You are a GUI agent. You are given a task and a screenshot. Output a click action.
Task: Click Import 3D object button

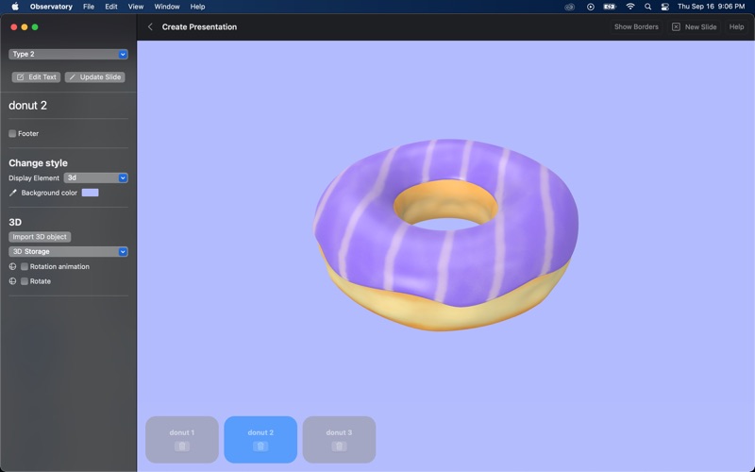40,237
